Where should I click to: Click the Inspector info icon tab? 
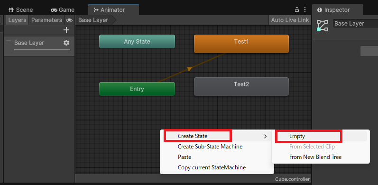point(320,10)
